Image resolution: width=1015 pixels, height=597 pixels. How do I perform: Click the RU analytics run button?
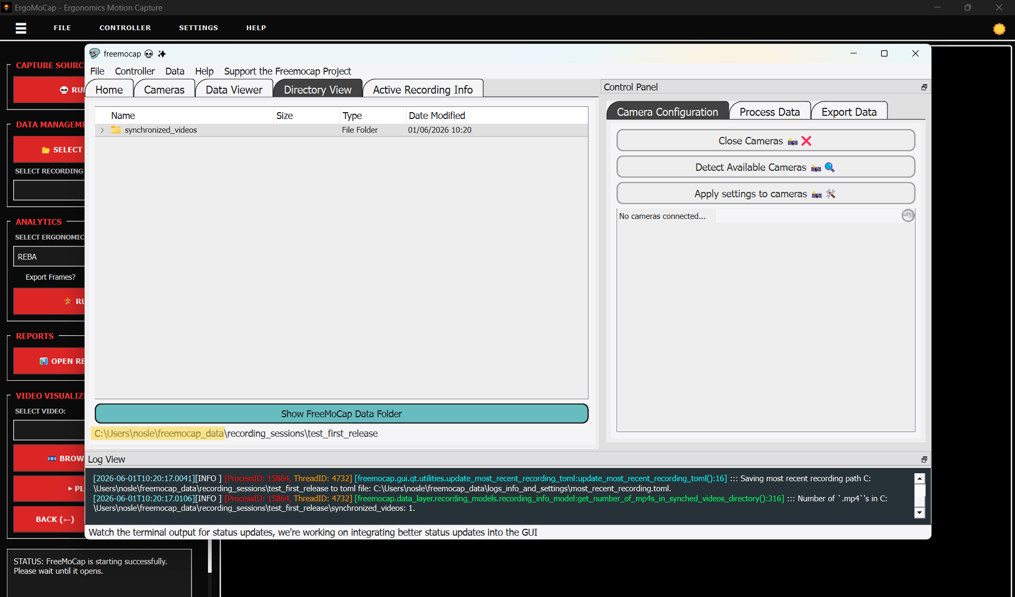point(49,301)
